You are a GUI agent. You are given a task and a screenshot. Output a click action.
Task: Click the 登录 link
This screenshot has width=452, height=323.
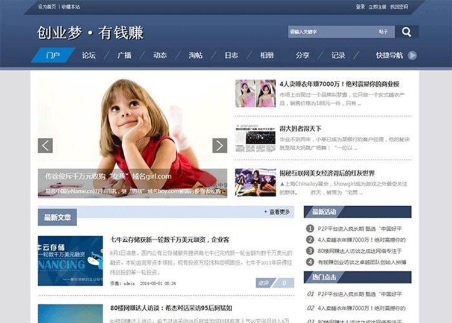pos(360,7)
